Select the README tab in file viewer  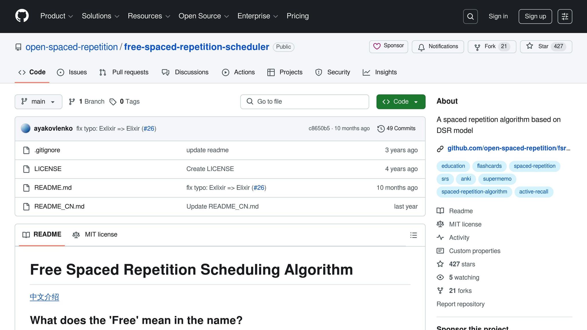pos(42,235)
